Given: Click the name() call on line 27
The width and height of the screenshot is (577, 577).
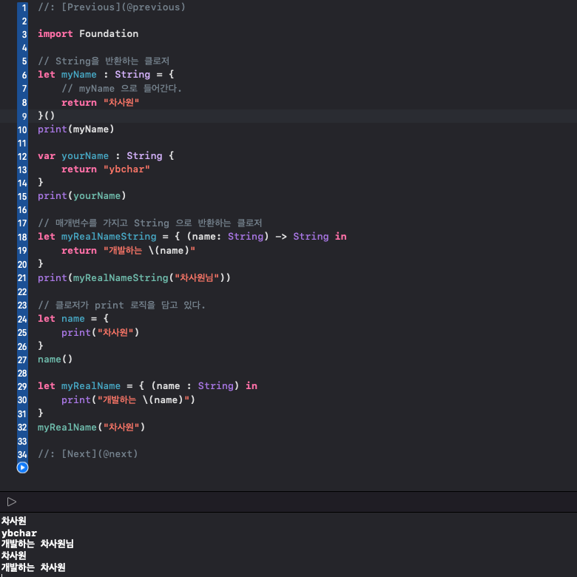Looking at the screenshot, I should pos(55,360).
